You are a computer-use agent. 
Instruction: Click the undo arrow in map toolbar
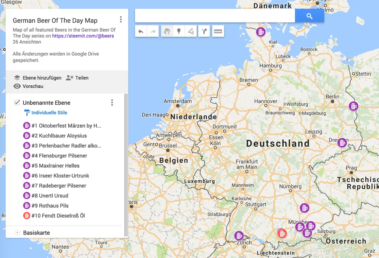[x=141, y=31]
